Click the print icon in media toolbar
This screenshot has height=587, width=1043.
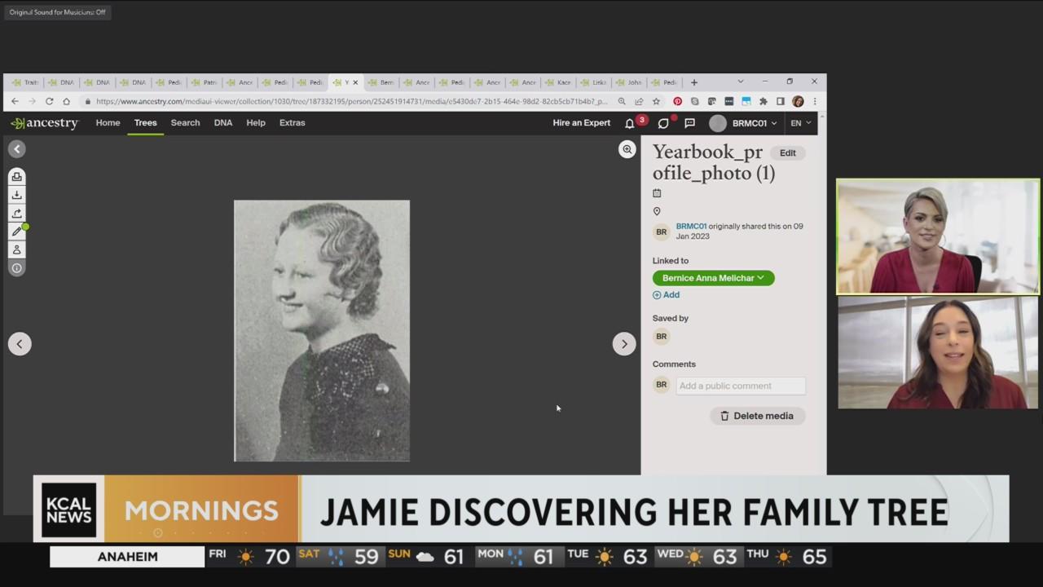16,177
